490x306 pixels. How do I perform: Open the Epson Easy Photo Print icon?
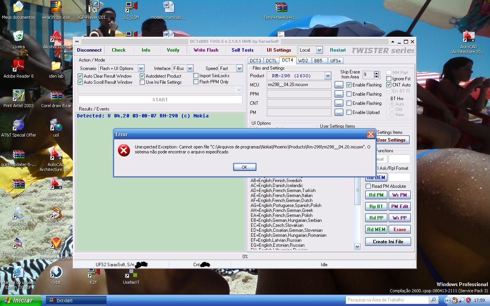pyautogui.click(x=18, y=248)
